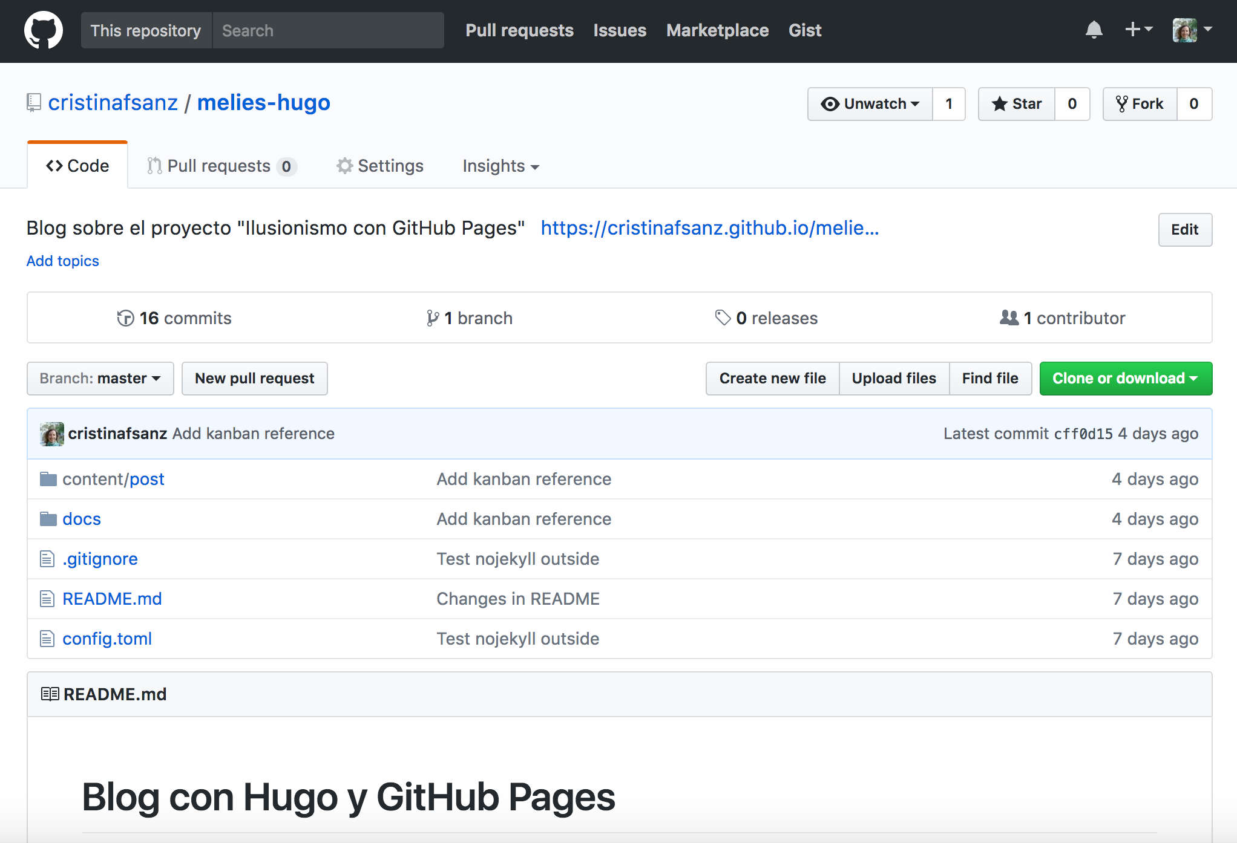Screen dimensions: 1237x843
Task: Open Pull requests in top navigation
Action: point(519,30)
